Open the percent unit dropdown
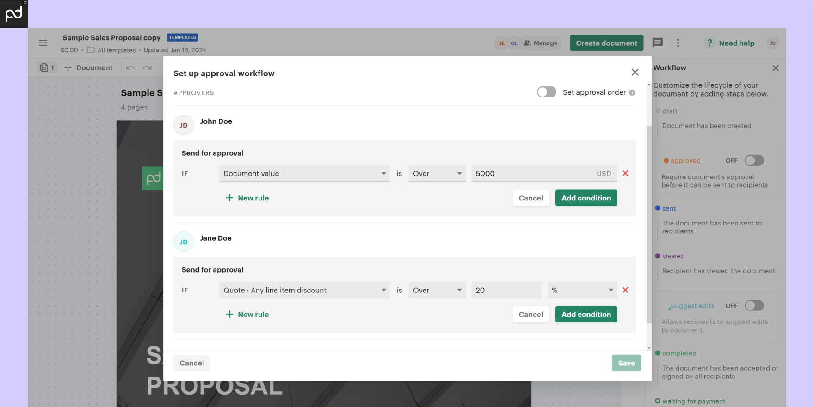The height and width of the screenshot is (407, 814). 582,290
